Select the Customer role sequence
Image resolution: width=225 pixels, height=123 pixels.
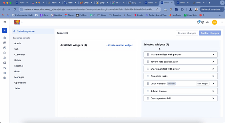20,55
